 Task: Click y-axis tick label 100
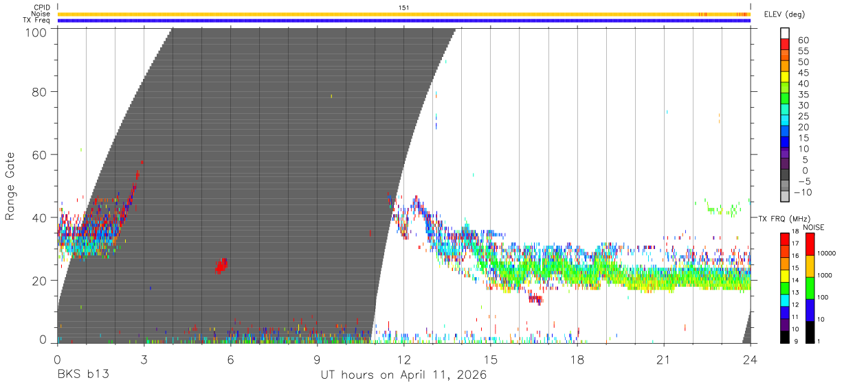(x=38, y=33)
